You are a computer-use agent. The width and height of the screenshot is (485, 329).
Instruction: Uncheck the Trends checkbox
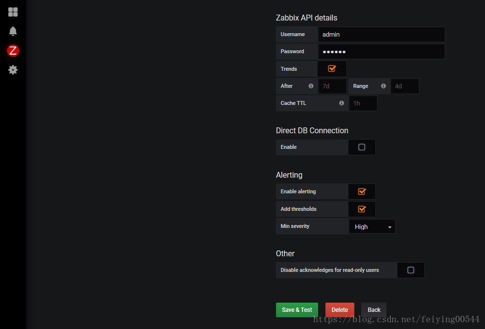pyautogui.click(x=332, y=68)
